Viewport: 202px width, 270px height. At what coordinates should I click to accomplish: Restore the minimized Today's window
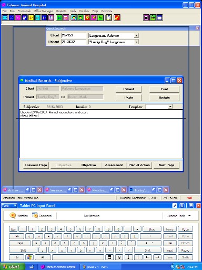(154, 190)
